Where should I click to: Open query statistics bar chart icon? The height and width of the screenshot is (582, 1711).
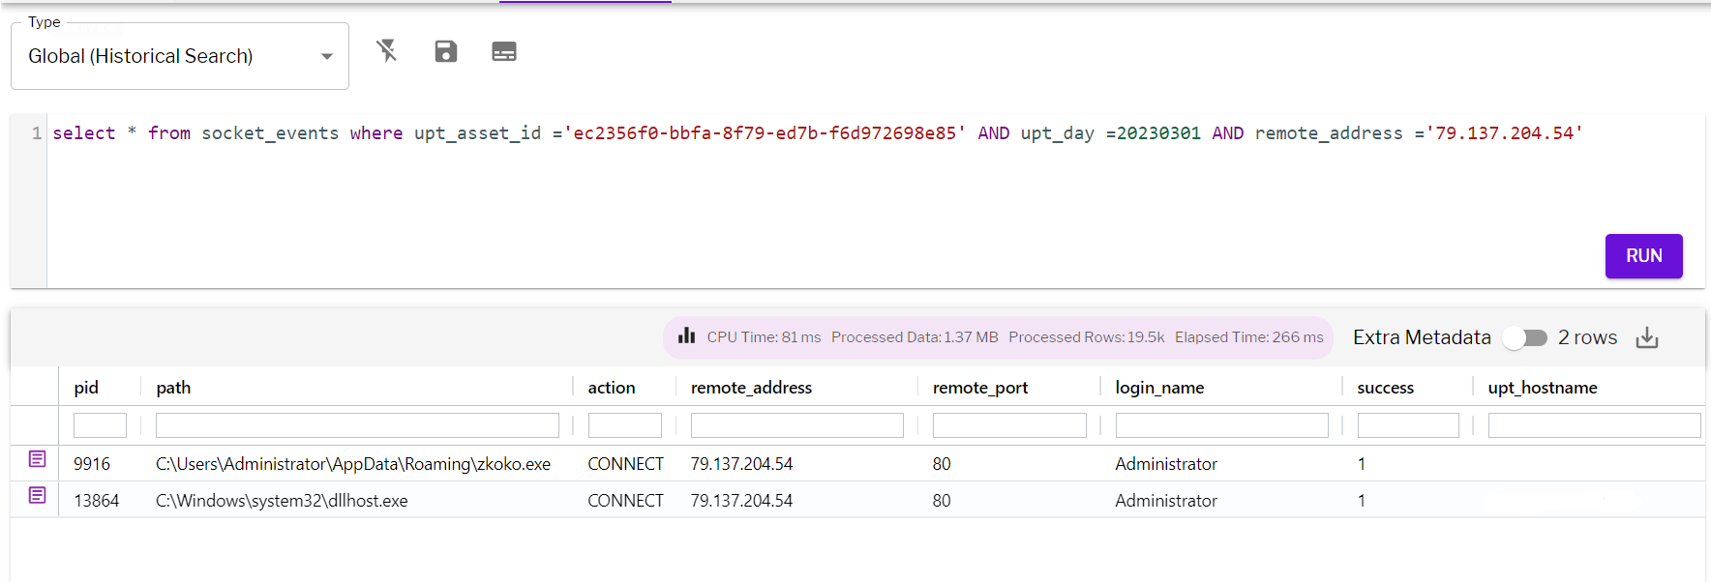pyautogui.click(x=686, y=335)
